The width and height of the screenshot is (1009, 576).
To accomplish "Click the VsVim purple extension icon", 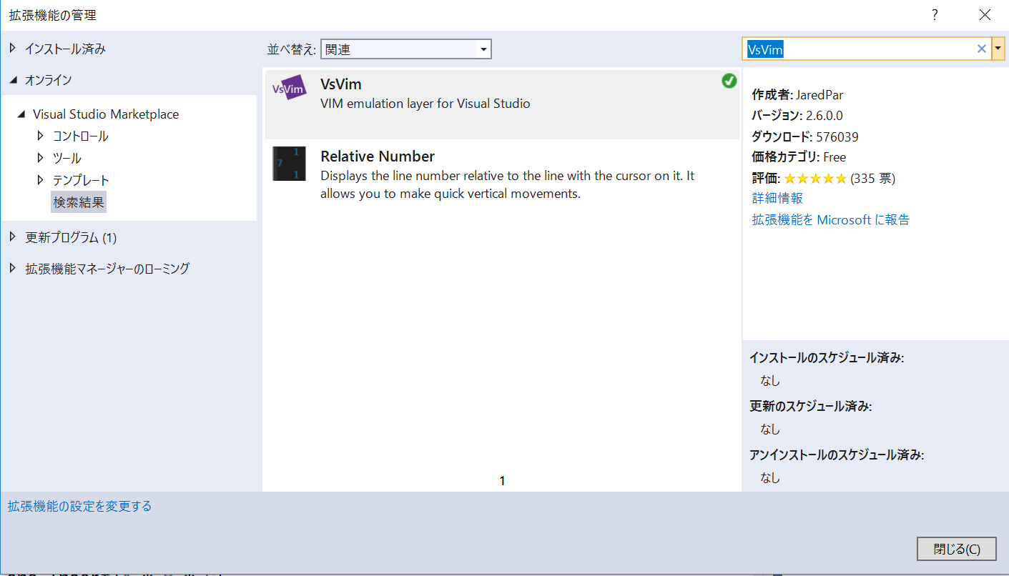I will (289, 89).
